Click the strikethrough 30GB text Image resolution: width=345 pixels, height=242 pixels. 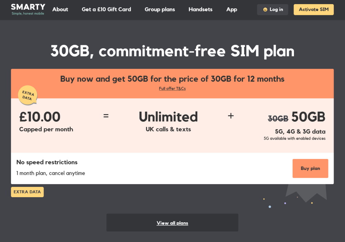278,118
